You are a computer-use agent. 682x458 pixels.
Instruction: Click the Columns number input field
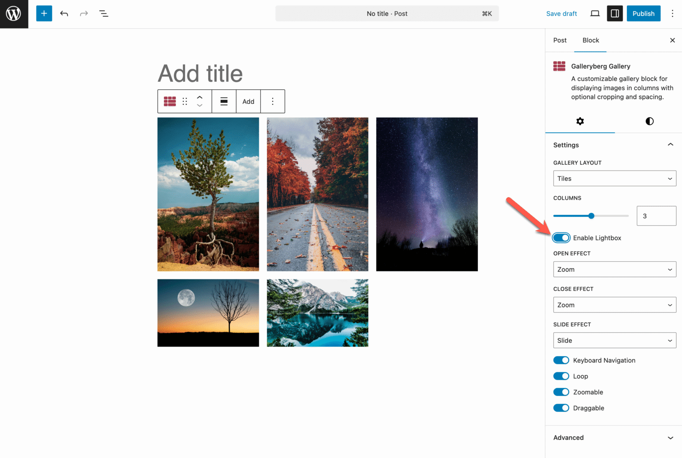656,215
